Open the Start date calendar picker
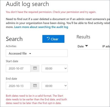Screen dimensions: 110x107 35,68
